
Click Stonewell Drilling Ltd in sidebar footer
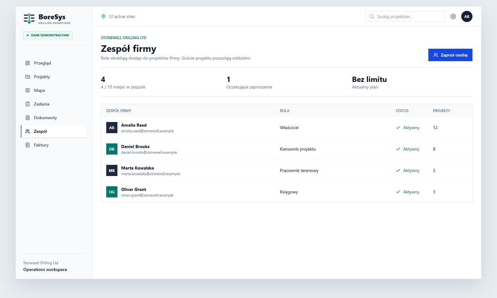click(41, 263)
